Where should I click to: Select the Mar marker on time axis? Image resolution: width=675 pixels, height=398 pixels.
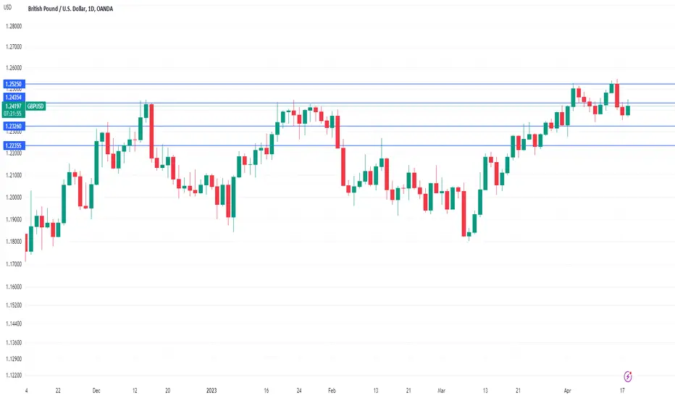(441, 391)
